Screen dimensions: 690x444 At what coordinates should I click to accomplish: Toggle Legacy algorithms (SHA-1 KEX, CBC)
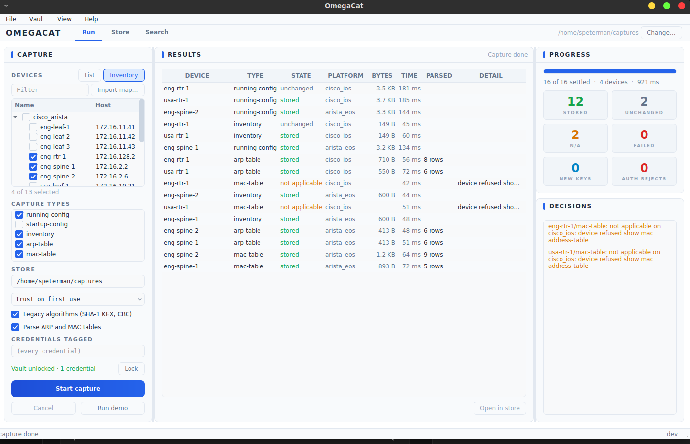(x=15, y=314)
